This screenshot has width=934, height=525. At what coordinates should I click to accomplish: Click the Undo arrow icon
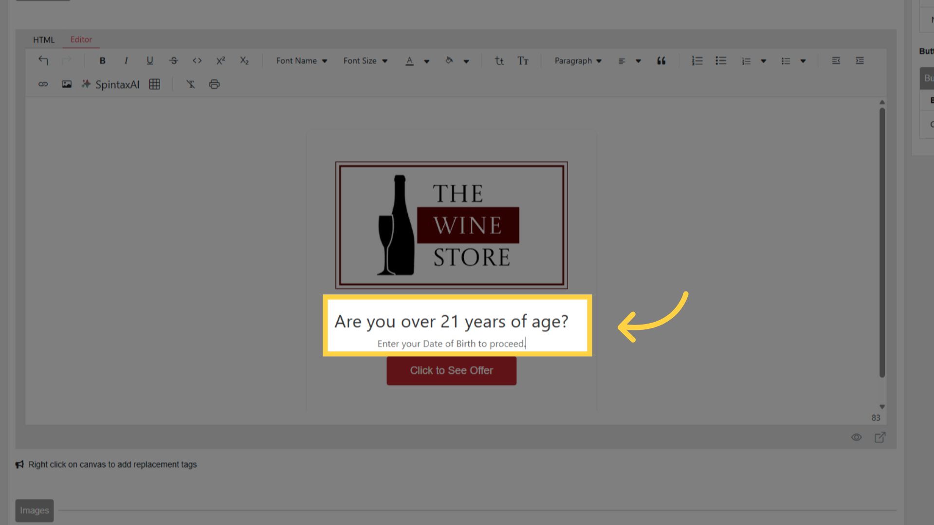coord(43,61)
